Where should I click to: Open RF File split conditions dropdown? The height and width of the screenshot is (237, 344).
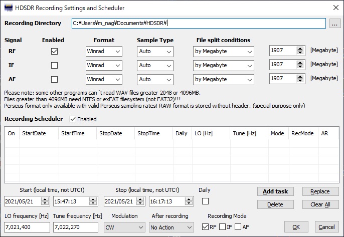[x=223, y=52]
